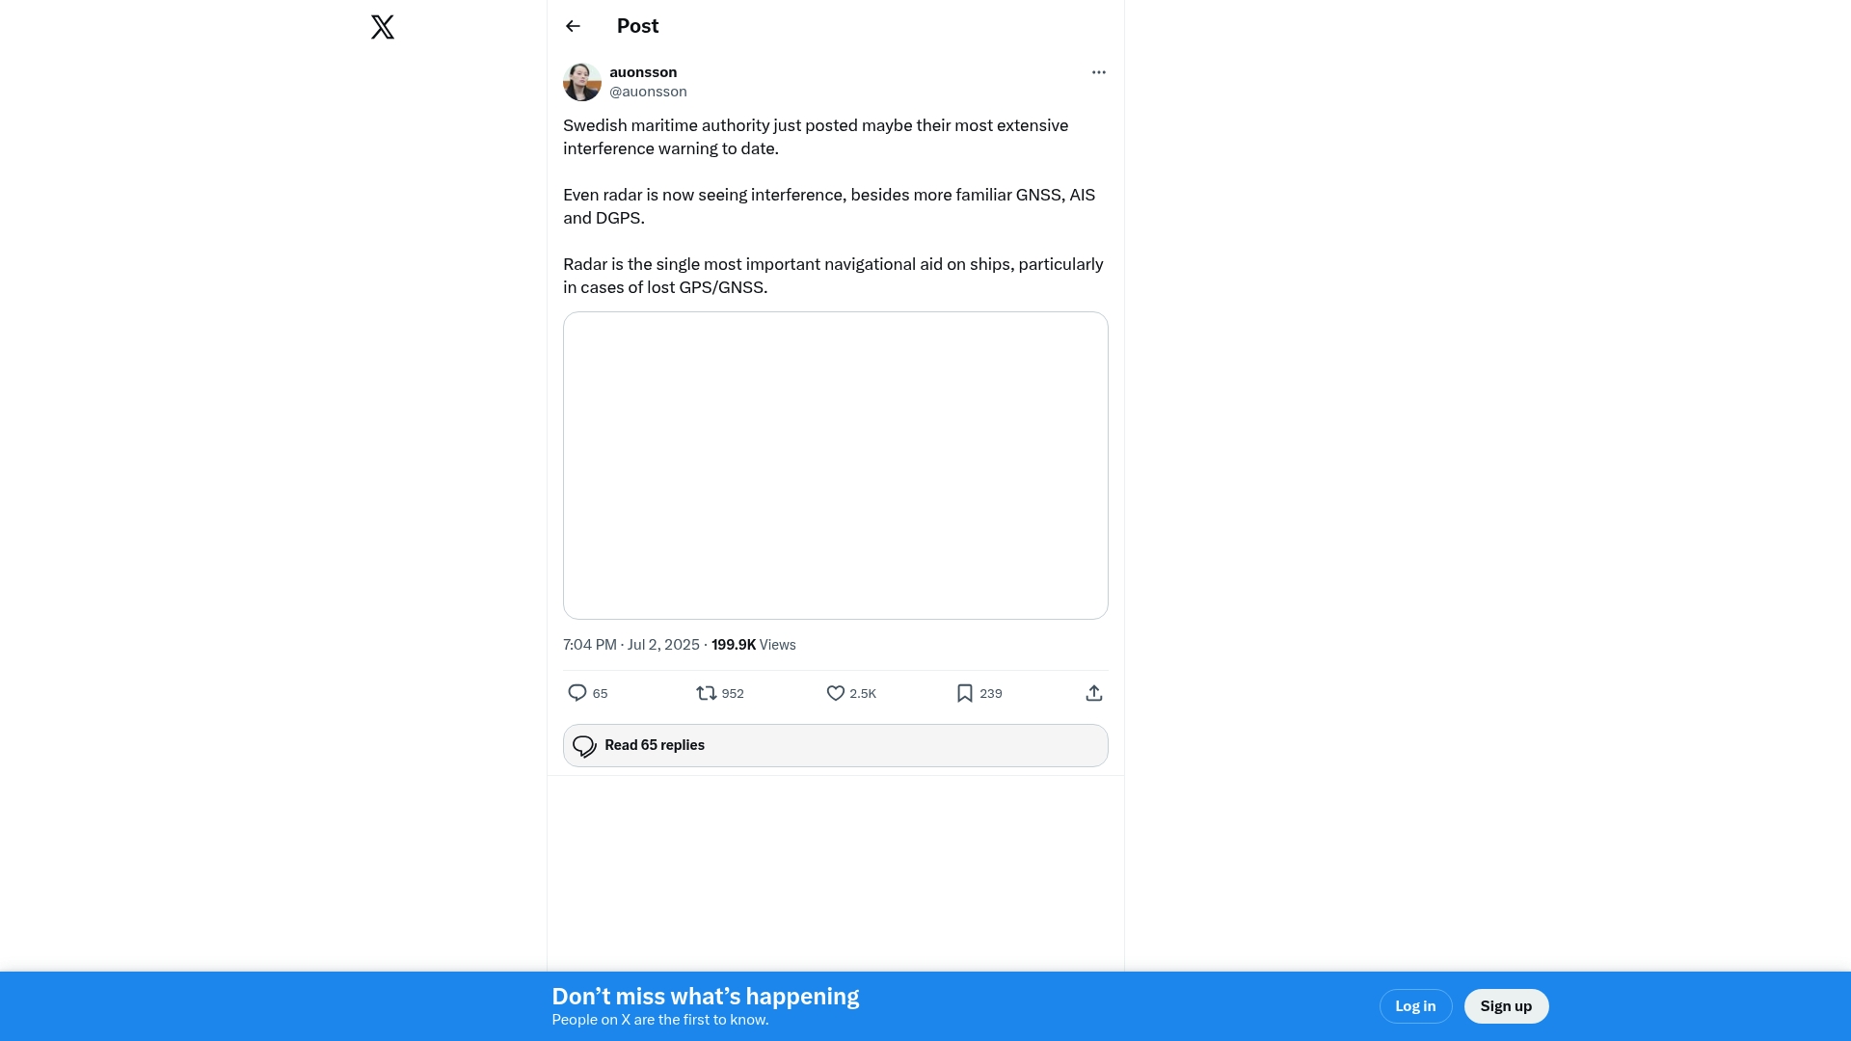Like the post with heart icon
1851x1041 pixels.
(836, 693)
